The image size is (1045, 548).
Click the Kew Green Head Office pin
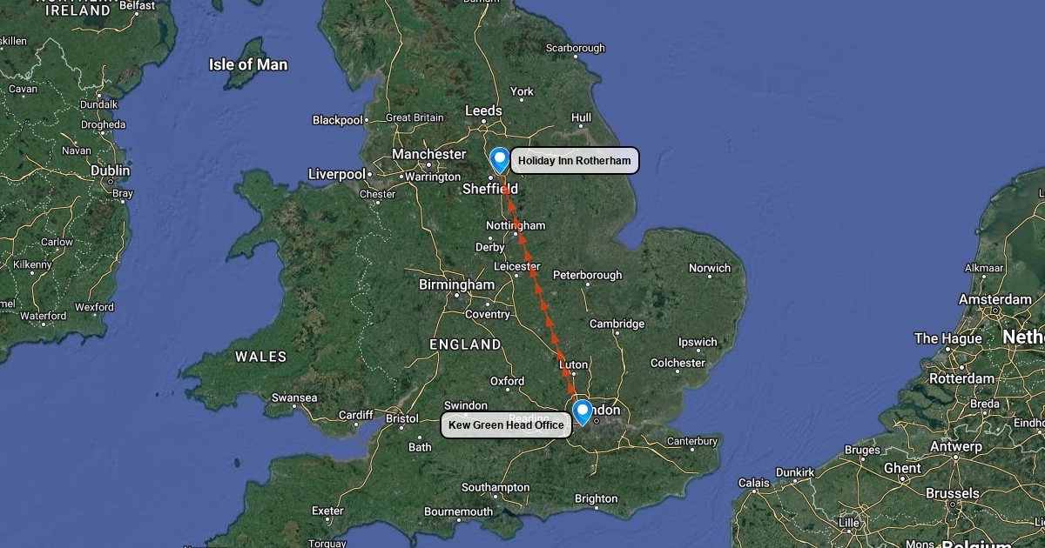coord(583,412)
